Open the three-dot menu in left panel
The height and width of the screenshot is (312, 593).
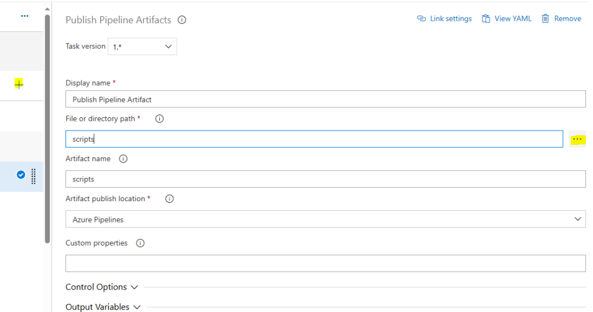pos(24,16)
